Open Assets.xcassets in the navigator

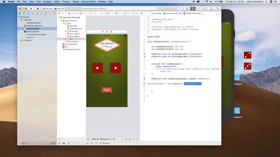(32, 31)
